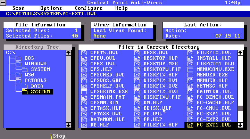This screenshot has height=139, width=250.
Task: Click file icon next to FF.HLP
Action: coord(137,120)
